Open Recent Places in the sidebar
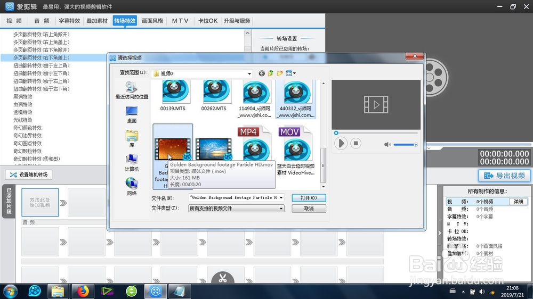Viewport: 533px width, 299px height. (132, 90)
